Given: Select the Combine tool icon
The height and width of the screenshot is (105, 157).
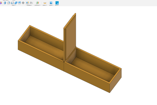Looking at the screenshot, I should 16,3.
